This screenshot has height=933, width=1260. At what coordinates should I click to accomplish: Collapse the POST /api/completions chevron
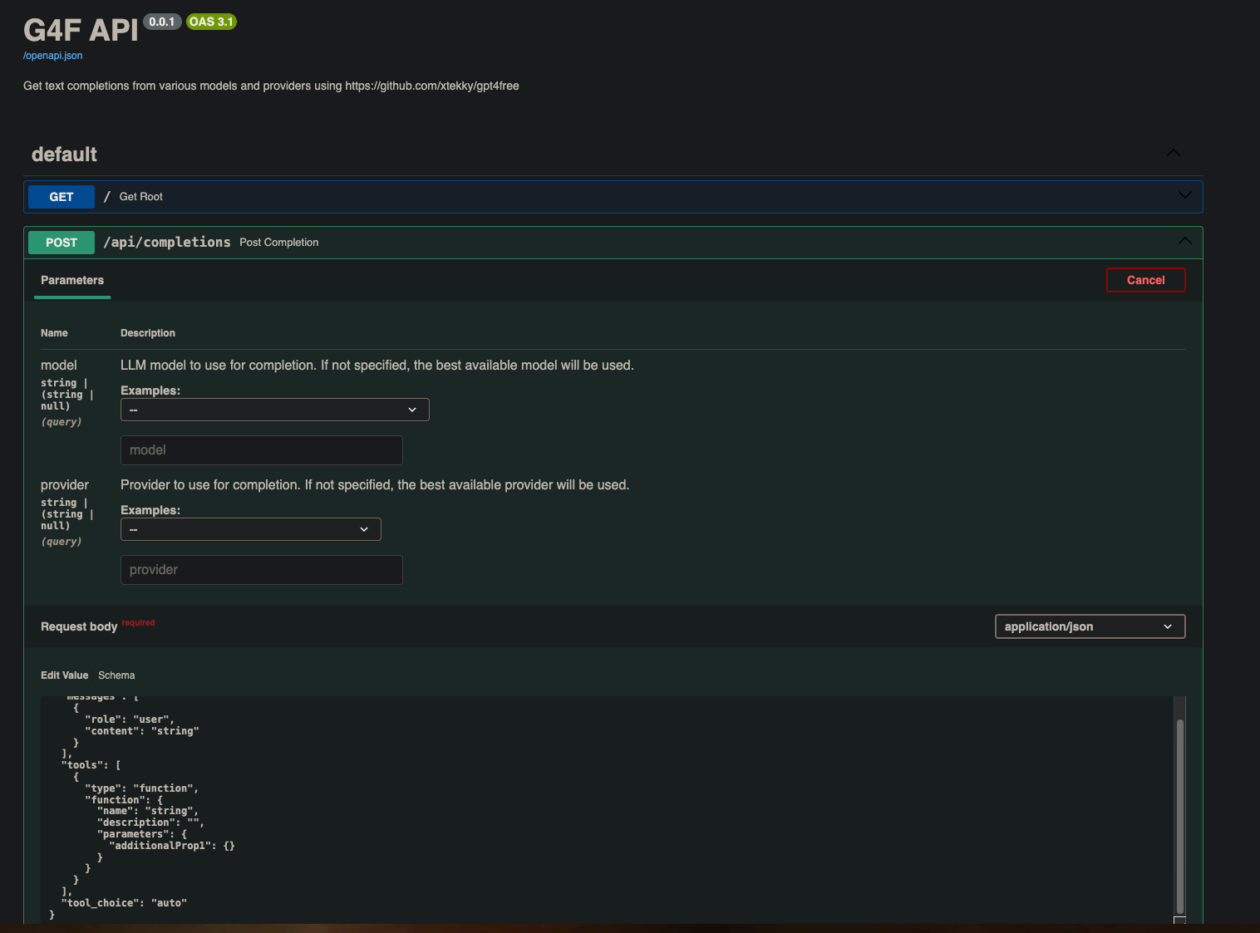tap(1184, 242)
